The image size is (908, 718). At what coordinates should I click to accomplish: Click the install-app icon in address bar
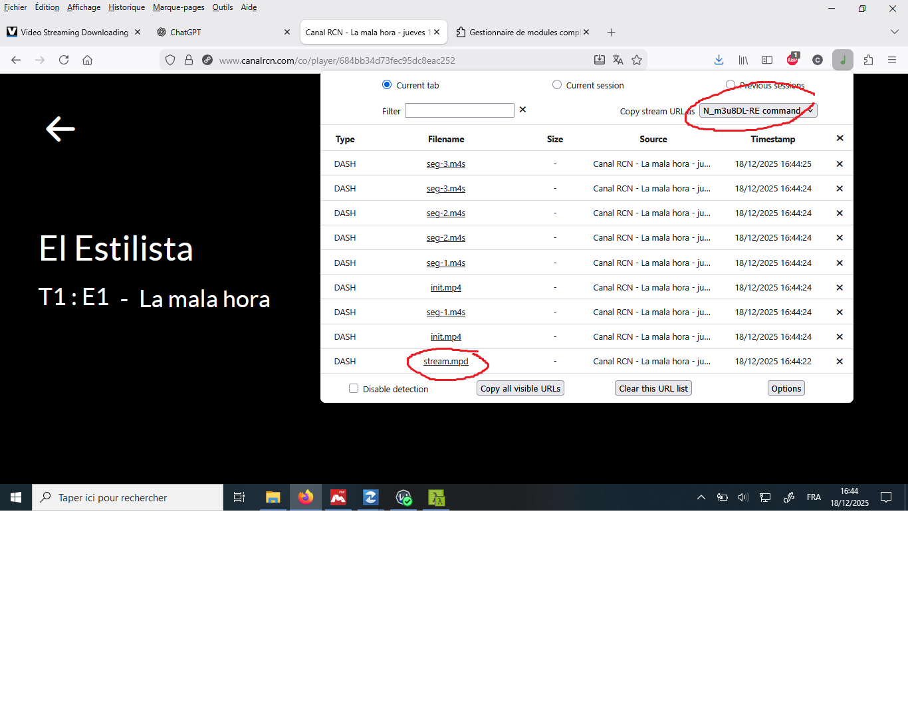coord(600,60)
